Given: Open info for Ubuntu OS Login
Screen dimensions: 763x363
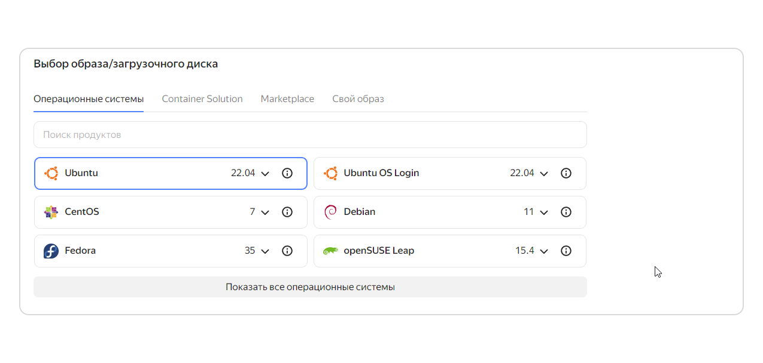Looking at the screenshot, I should [x=566, y=173].
